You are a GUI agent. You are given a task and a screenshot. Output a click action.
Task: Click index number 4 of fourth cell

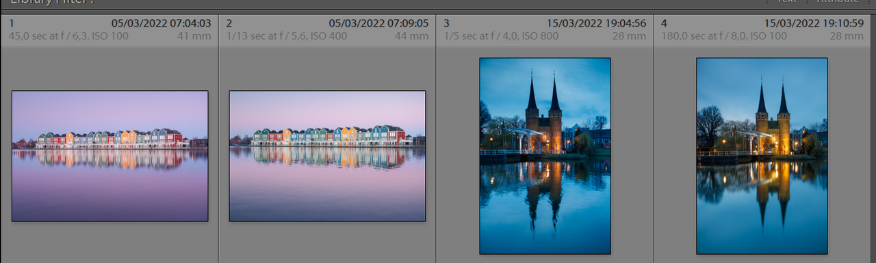665,23
